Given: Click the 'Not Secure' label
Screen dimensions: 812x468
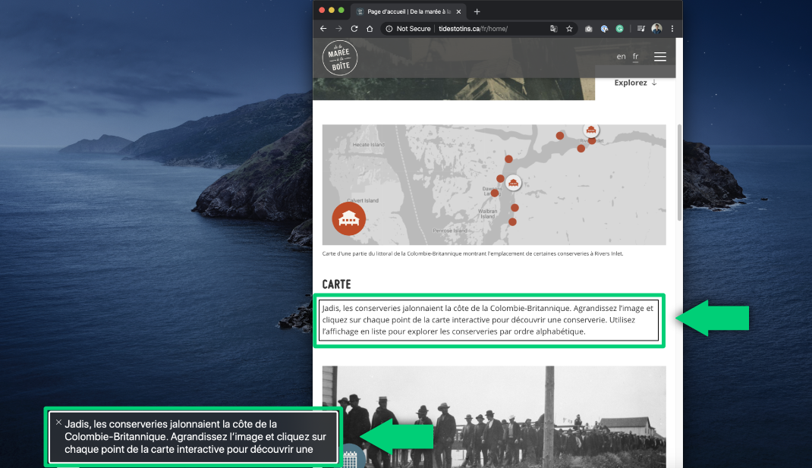Looking at the screenshot, I should click(x=414, y=29).
